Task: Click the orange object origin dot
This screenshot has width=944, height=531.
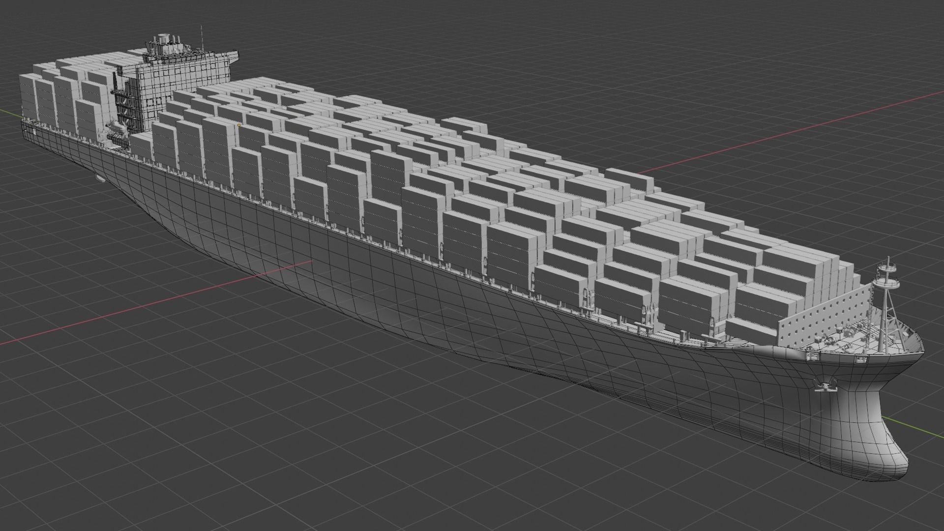Action: (239, 125)
